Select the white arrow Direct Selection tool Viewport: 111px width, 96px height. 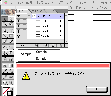11,19
